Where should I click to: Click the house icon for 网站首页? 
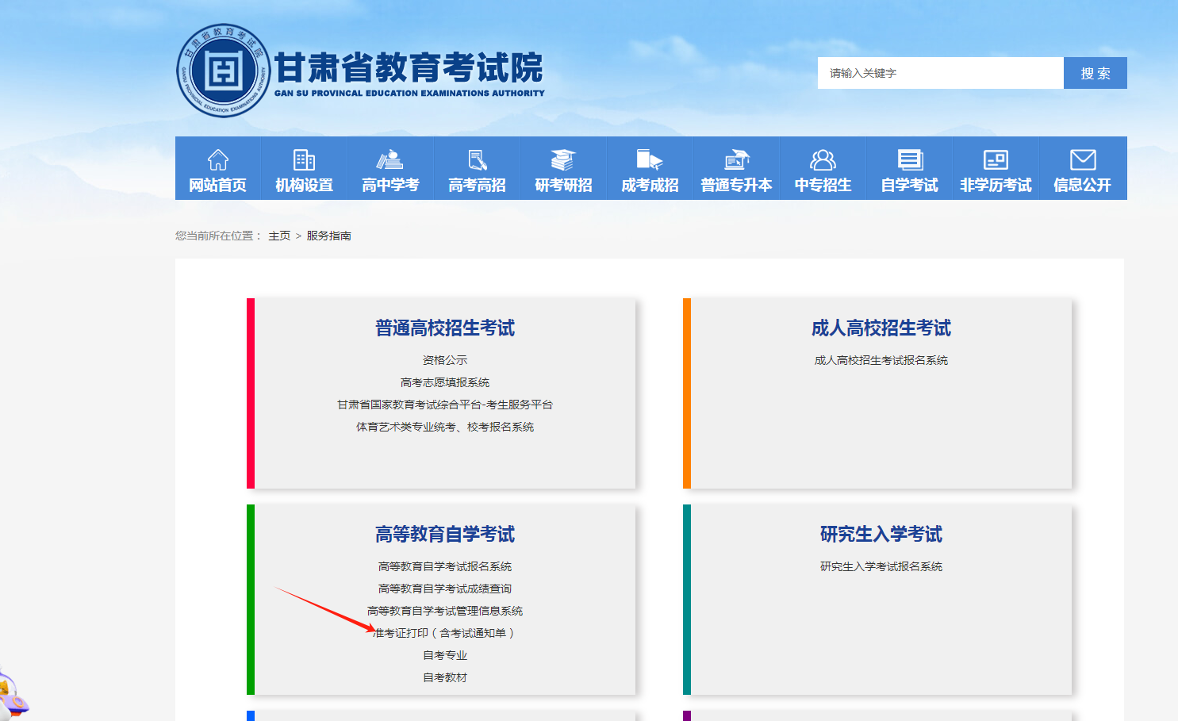(x=218, y=159)
